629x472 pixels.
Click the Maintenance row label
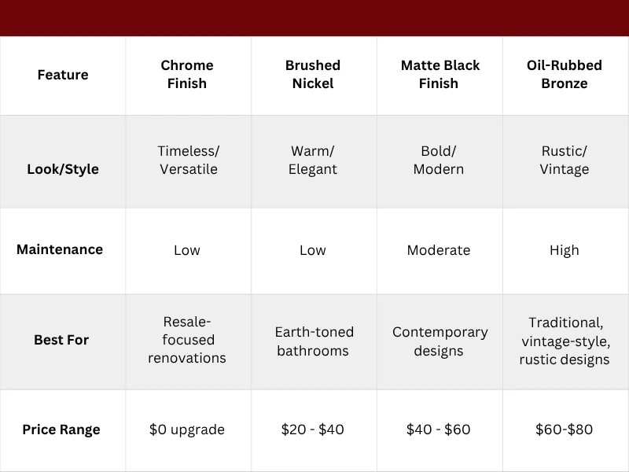click(x=60, y=249)
